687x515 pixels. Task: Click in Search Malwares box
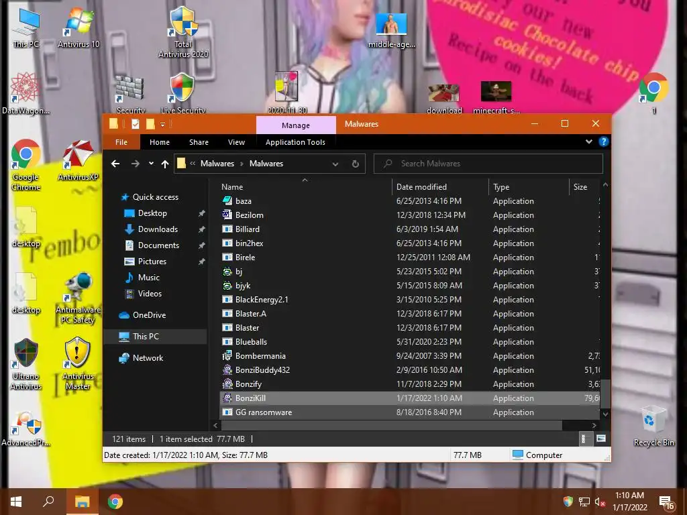(x=488, y=164)
